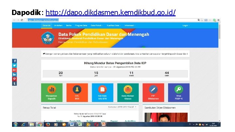Image resolution: width=235 pixels, height=132 pixels.
Task: Open Microsoft Word from the taskbar
Action: point(72,125)
